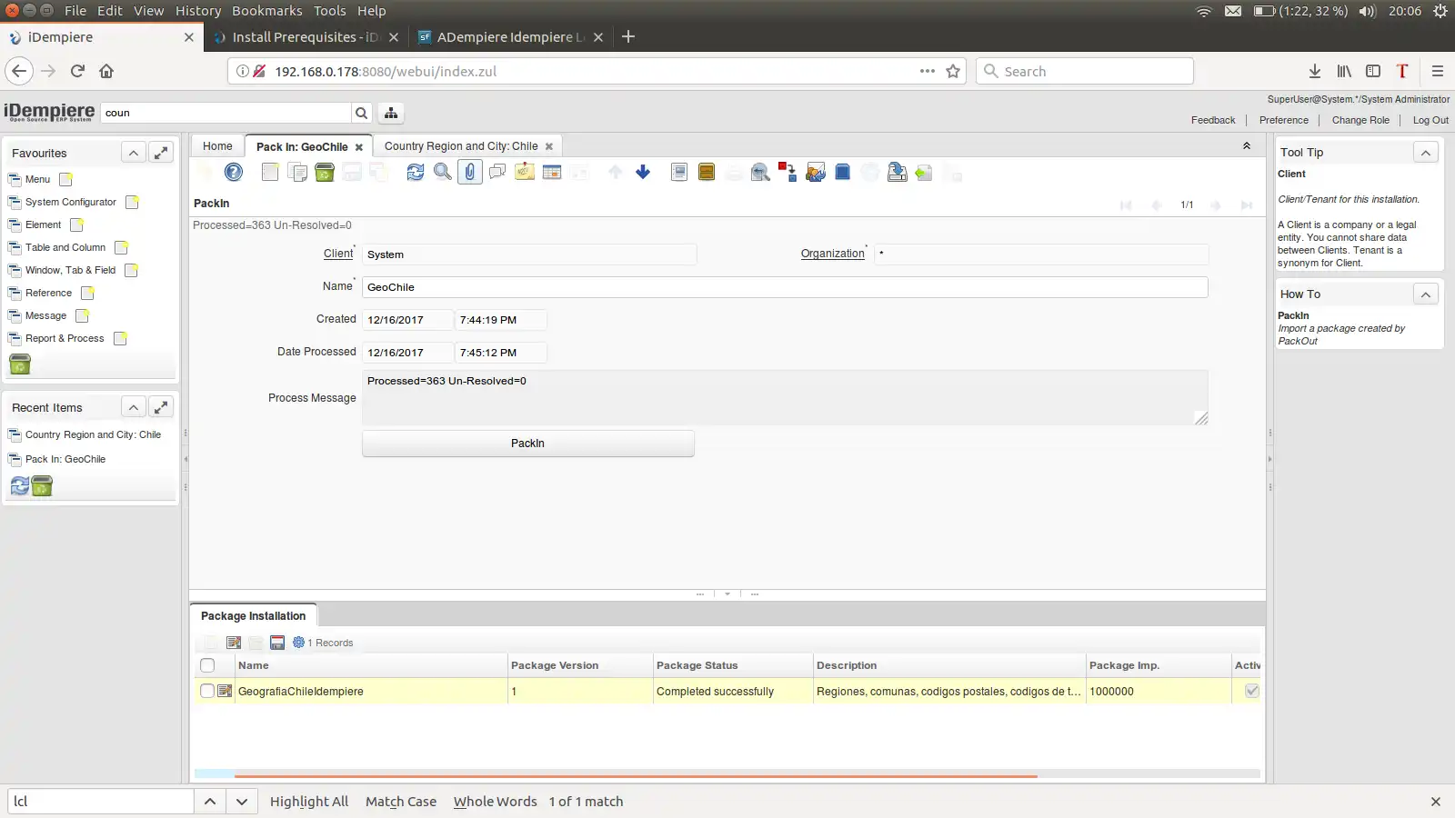
Task: Toggle new-window box beside Reference favourite
Action: (x=87, y=294)
